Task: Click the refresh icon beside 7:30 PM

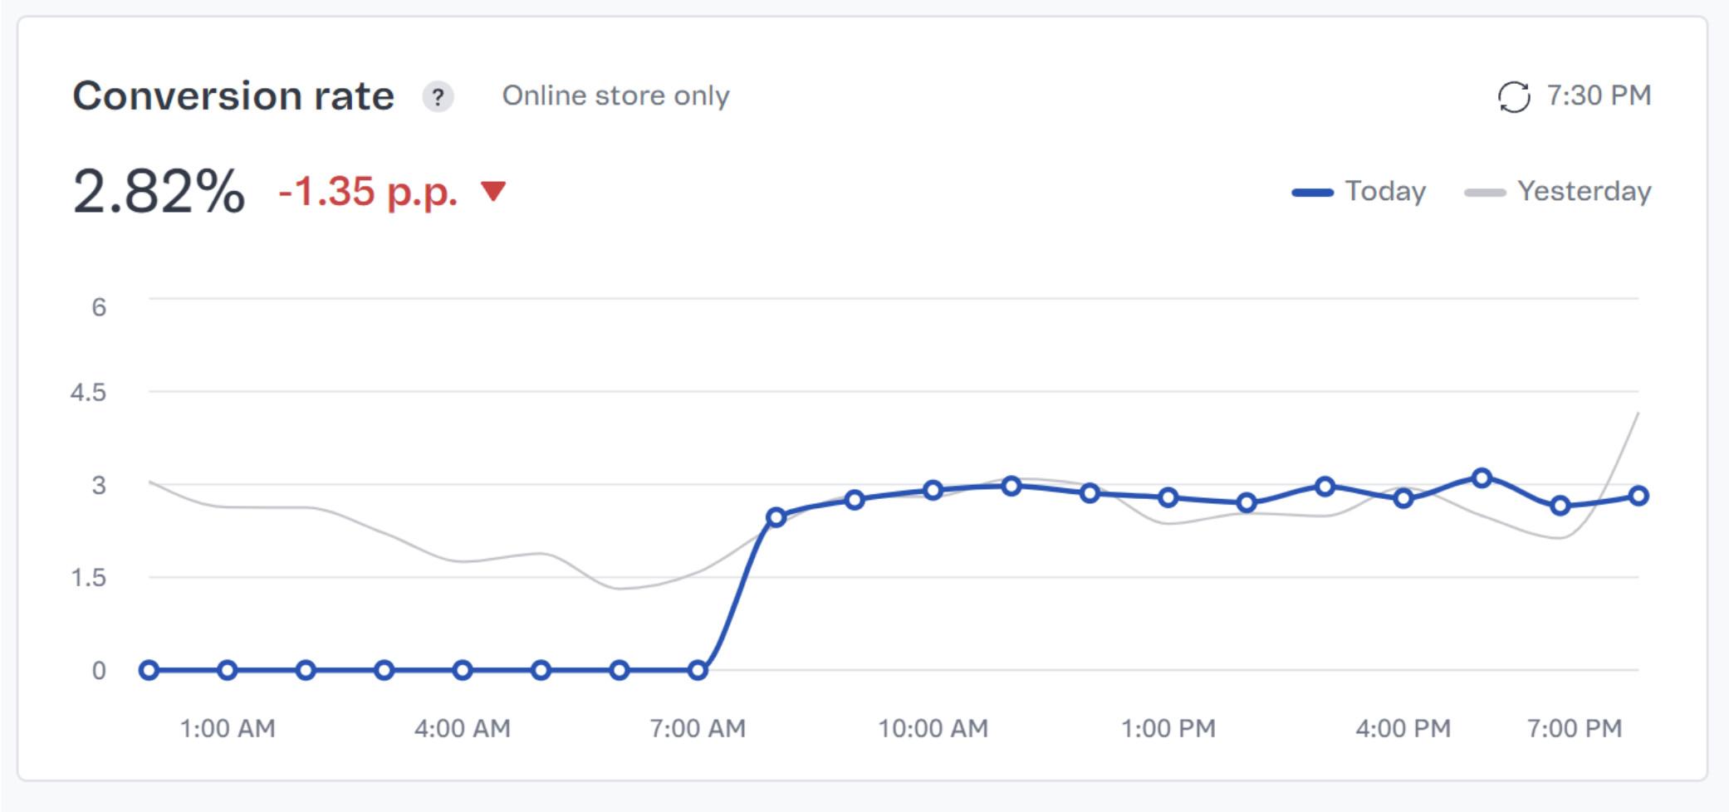Action: pos(1513,97)
